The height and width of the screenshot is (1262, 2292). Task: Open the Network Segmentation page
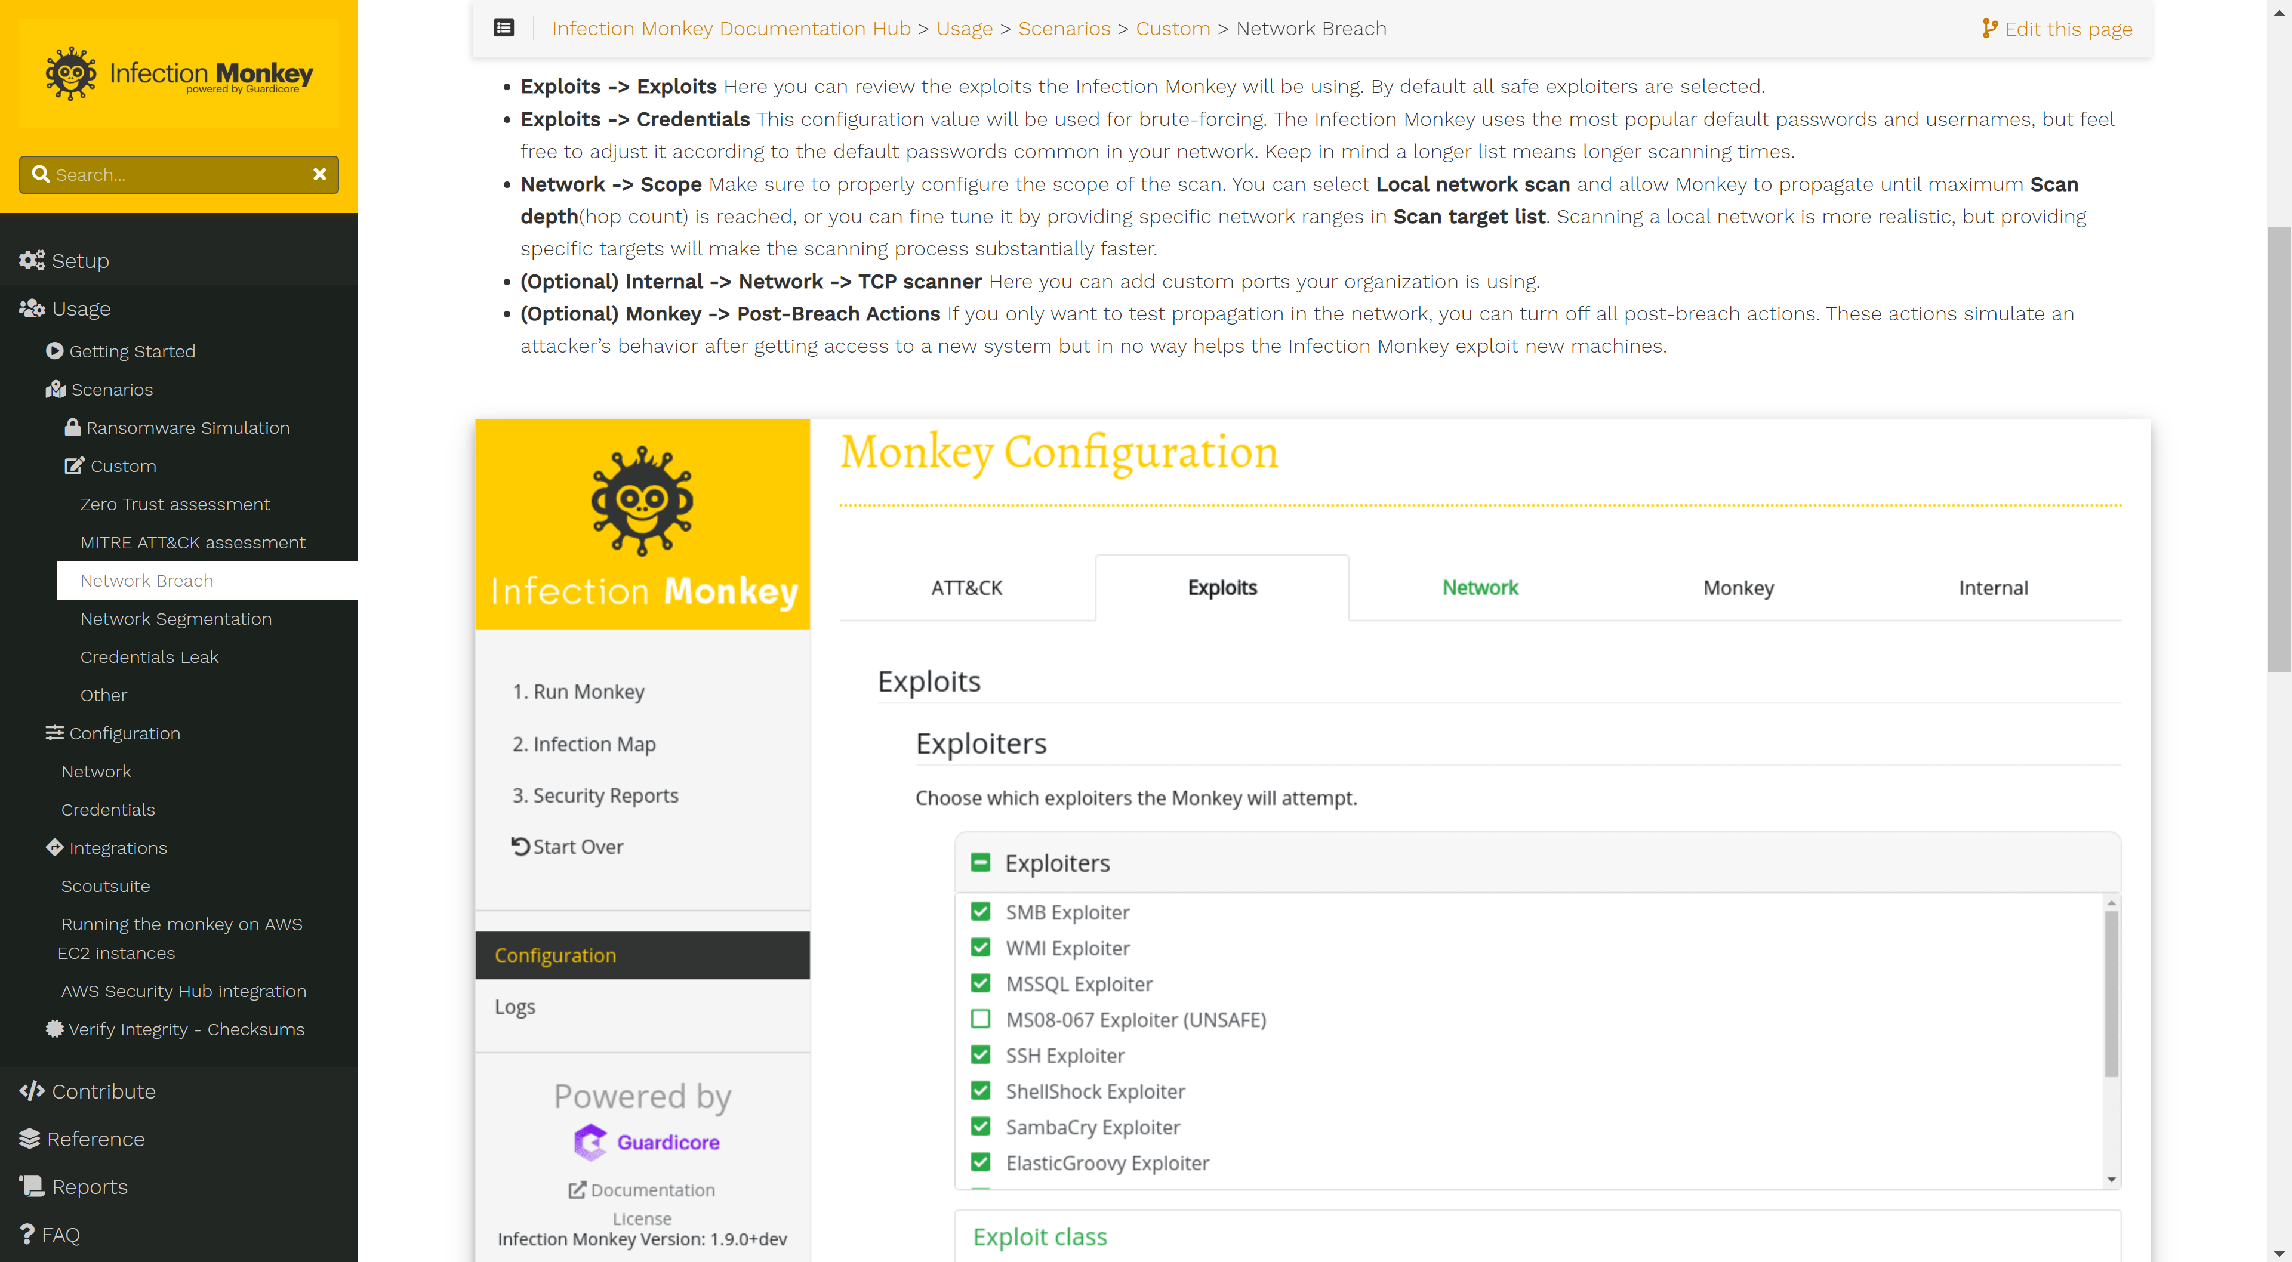pos(176,619)
